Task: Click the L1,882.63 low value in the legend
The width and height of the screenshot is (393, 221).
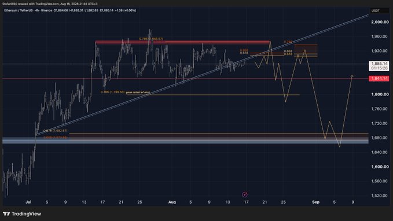Action: (x=91, y=10)
